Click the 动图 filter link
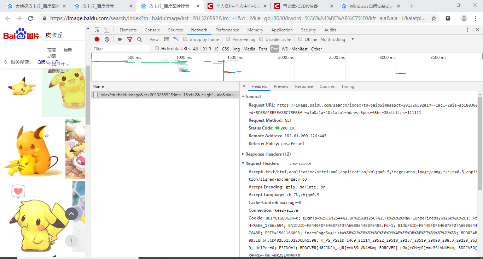The image size is (483, 259). 52,56
